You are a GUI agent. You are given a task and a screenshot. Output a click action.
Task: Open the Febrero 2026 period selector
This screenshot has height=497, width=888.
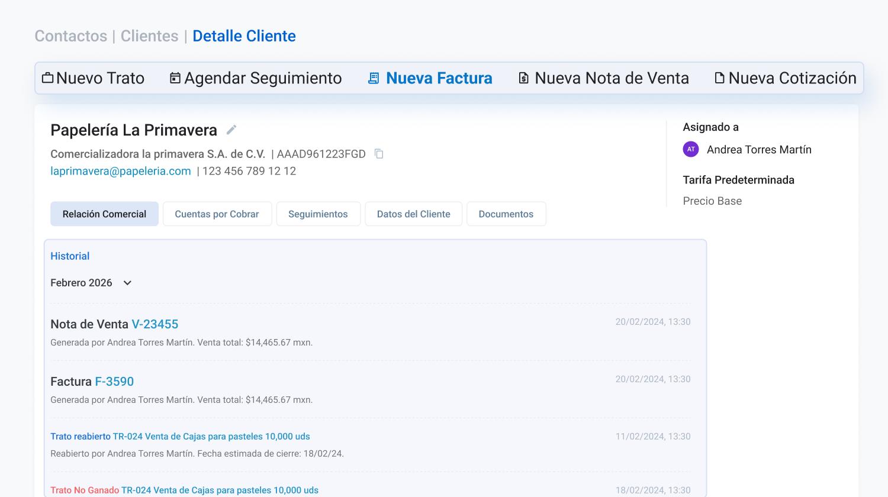(x=91, y=283)
